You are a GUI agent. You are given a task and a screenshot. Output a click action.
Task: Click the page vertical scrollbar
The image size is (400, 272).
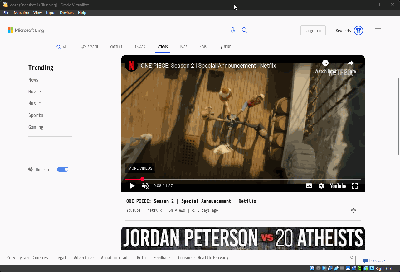click(399, 116)
